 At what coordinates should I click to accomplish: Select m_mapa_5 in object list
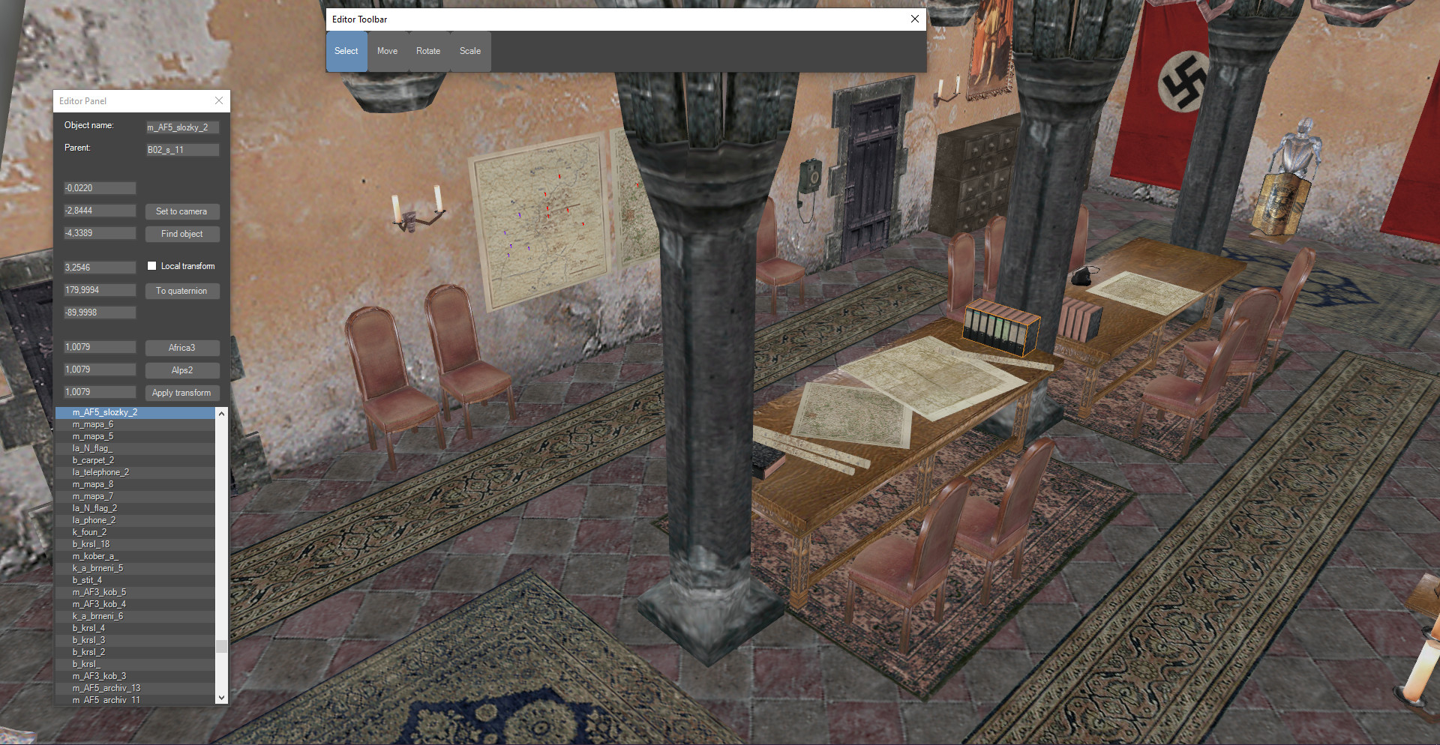pyautogui.click(x=136, y=436)
